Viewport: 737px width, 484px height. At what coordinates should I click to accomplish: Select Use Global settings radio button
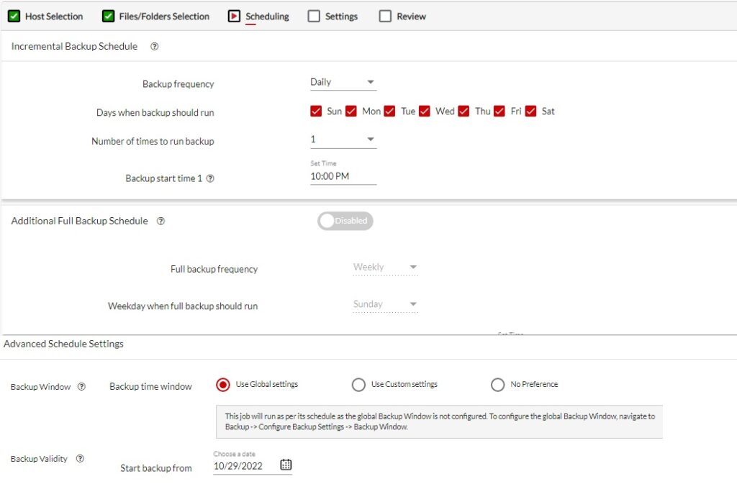(x=223, y=385)
